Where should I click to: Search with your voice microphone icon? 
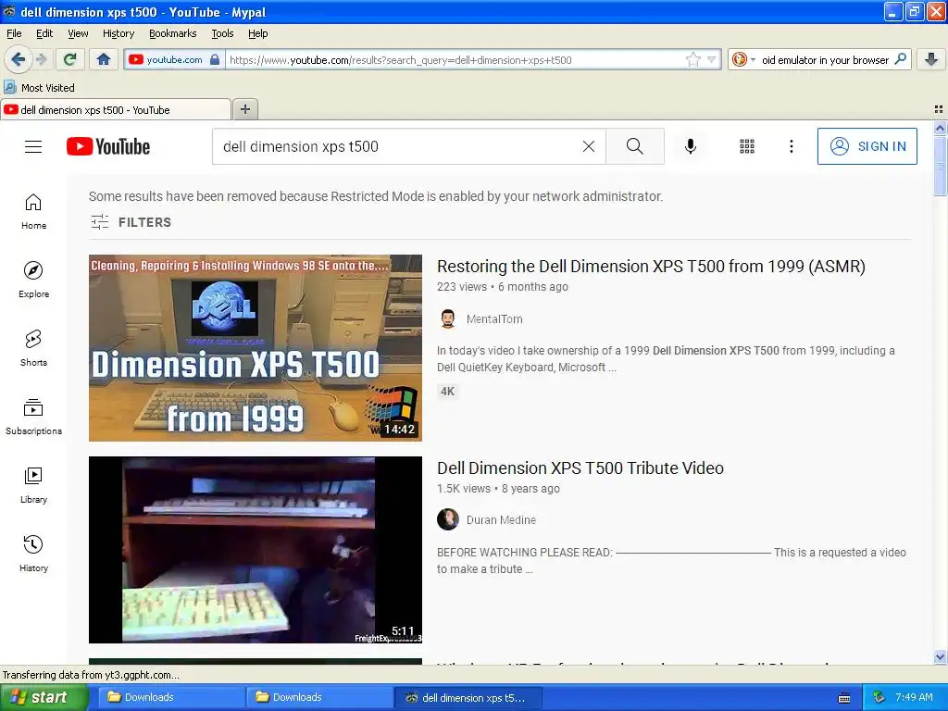(691, 146)
